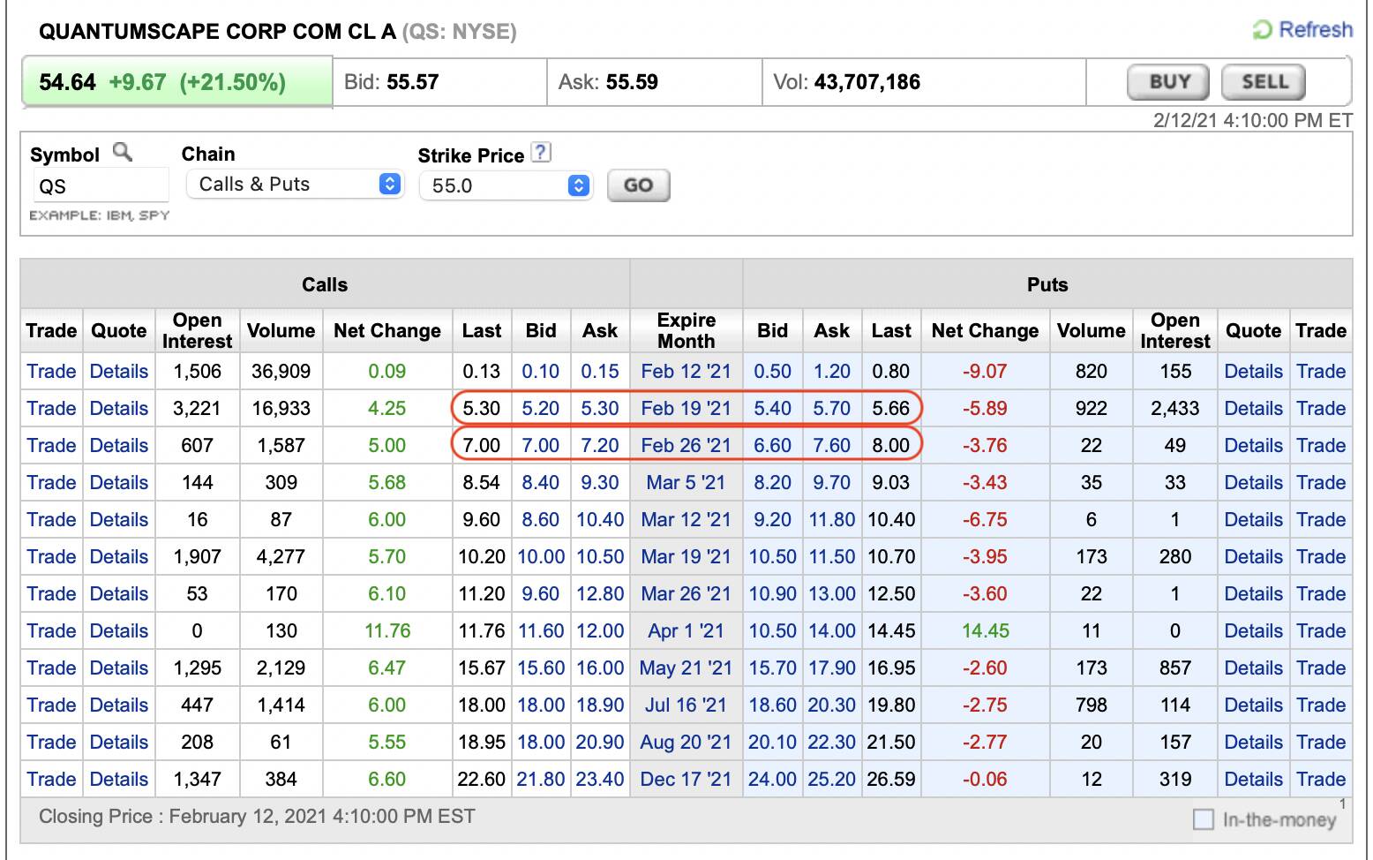Click the Feb 19 '21 expiration link

tap(686, 408)
